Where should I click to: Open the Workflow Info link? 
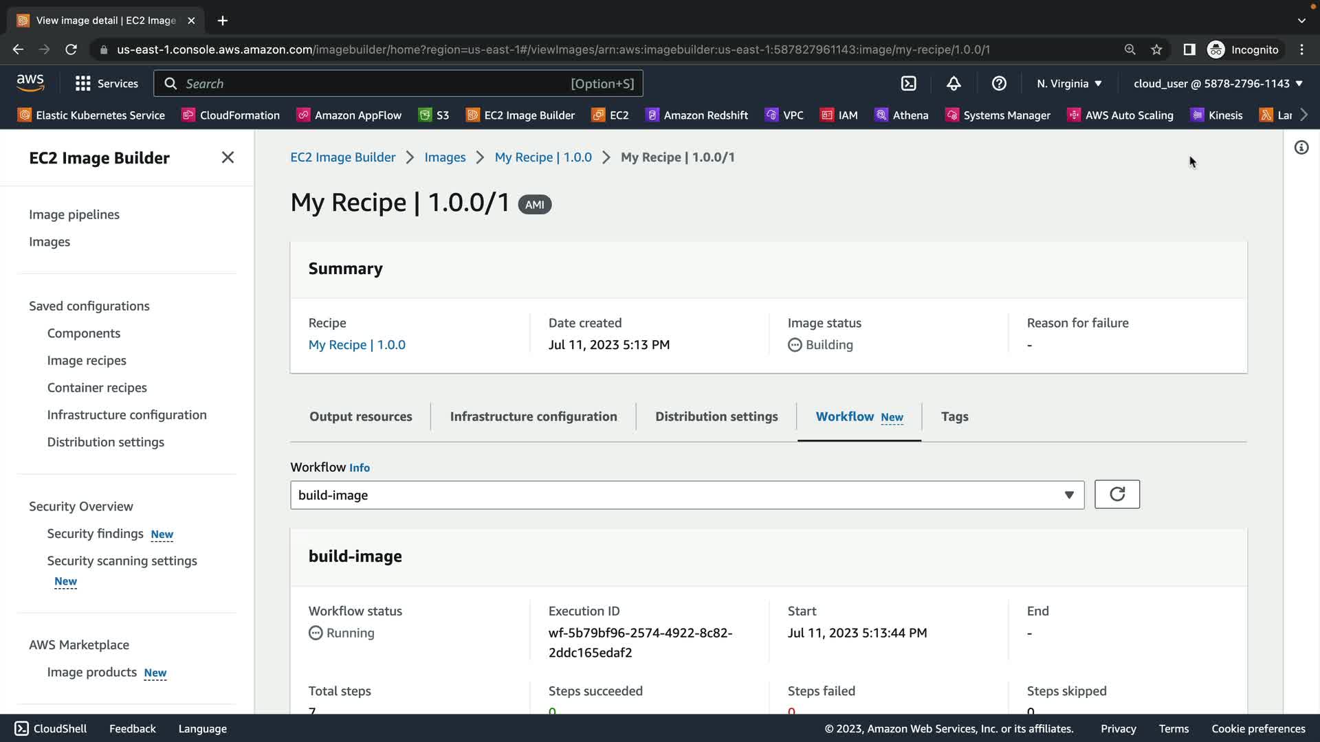click(359, 468)
